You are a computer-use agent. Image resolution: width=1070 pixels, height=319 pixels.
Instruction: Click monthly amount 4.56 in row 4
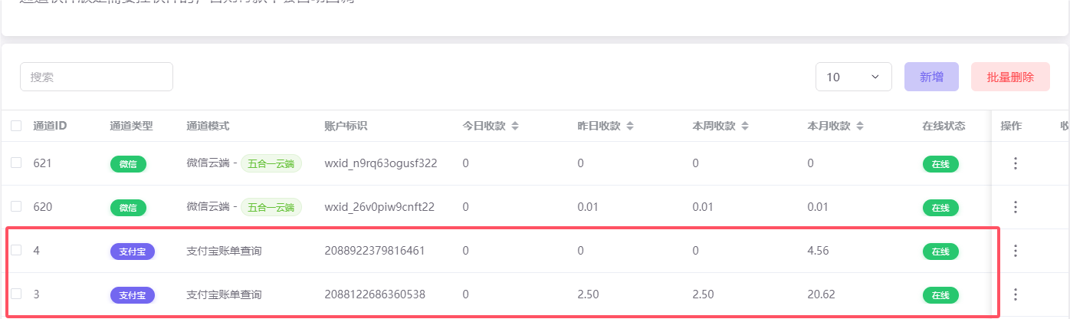[x=819, y=251]
